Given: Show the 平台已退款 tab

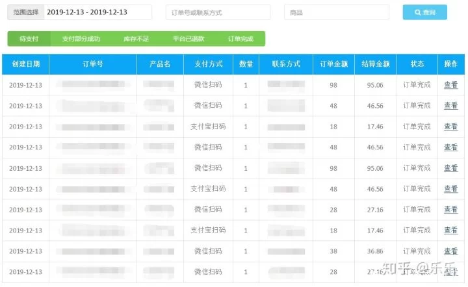Looking at the screenshot, I should [x=189, y=39].
